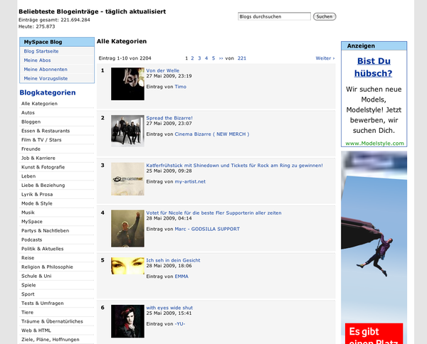The width and height of the screenshot is (427, 344).
Task: Select the Leben category
Action: (28, 176)
